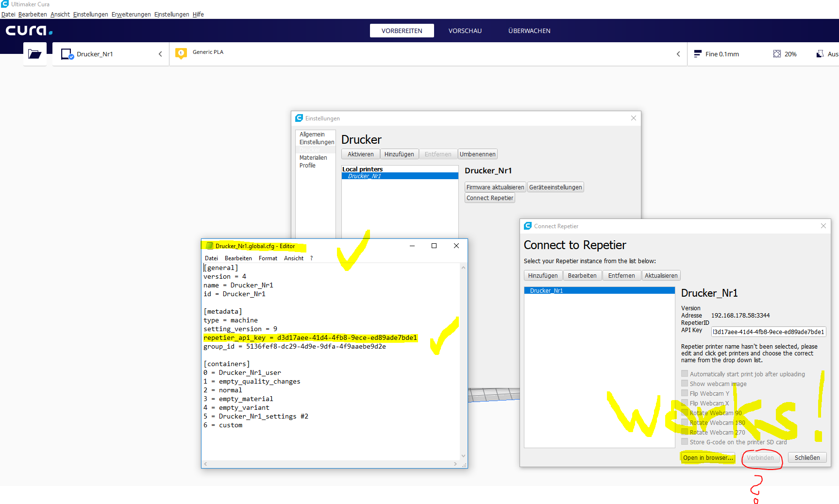Click the Schließen button

(807, 457)
